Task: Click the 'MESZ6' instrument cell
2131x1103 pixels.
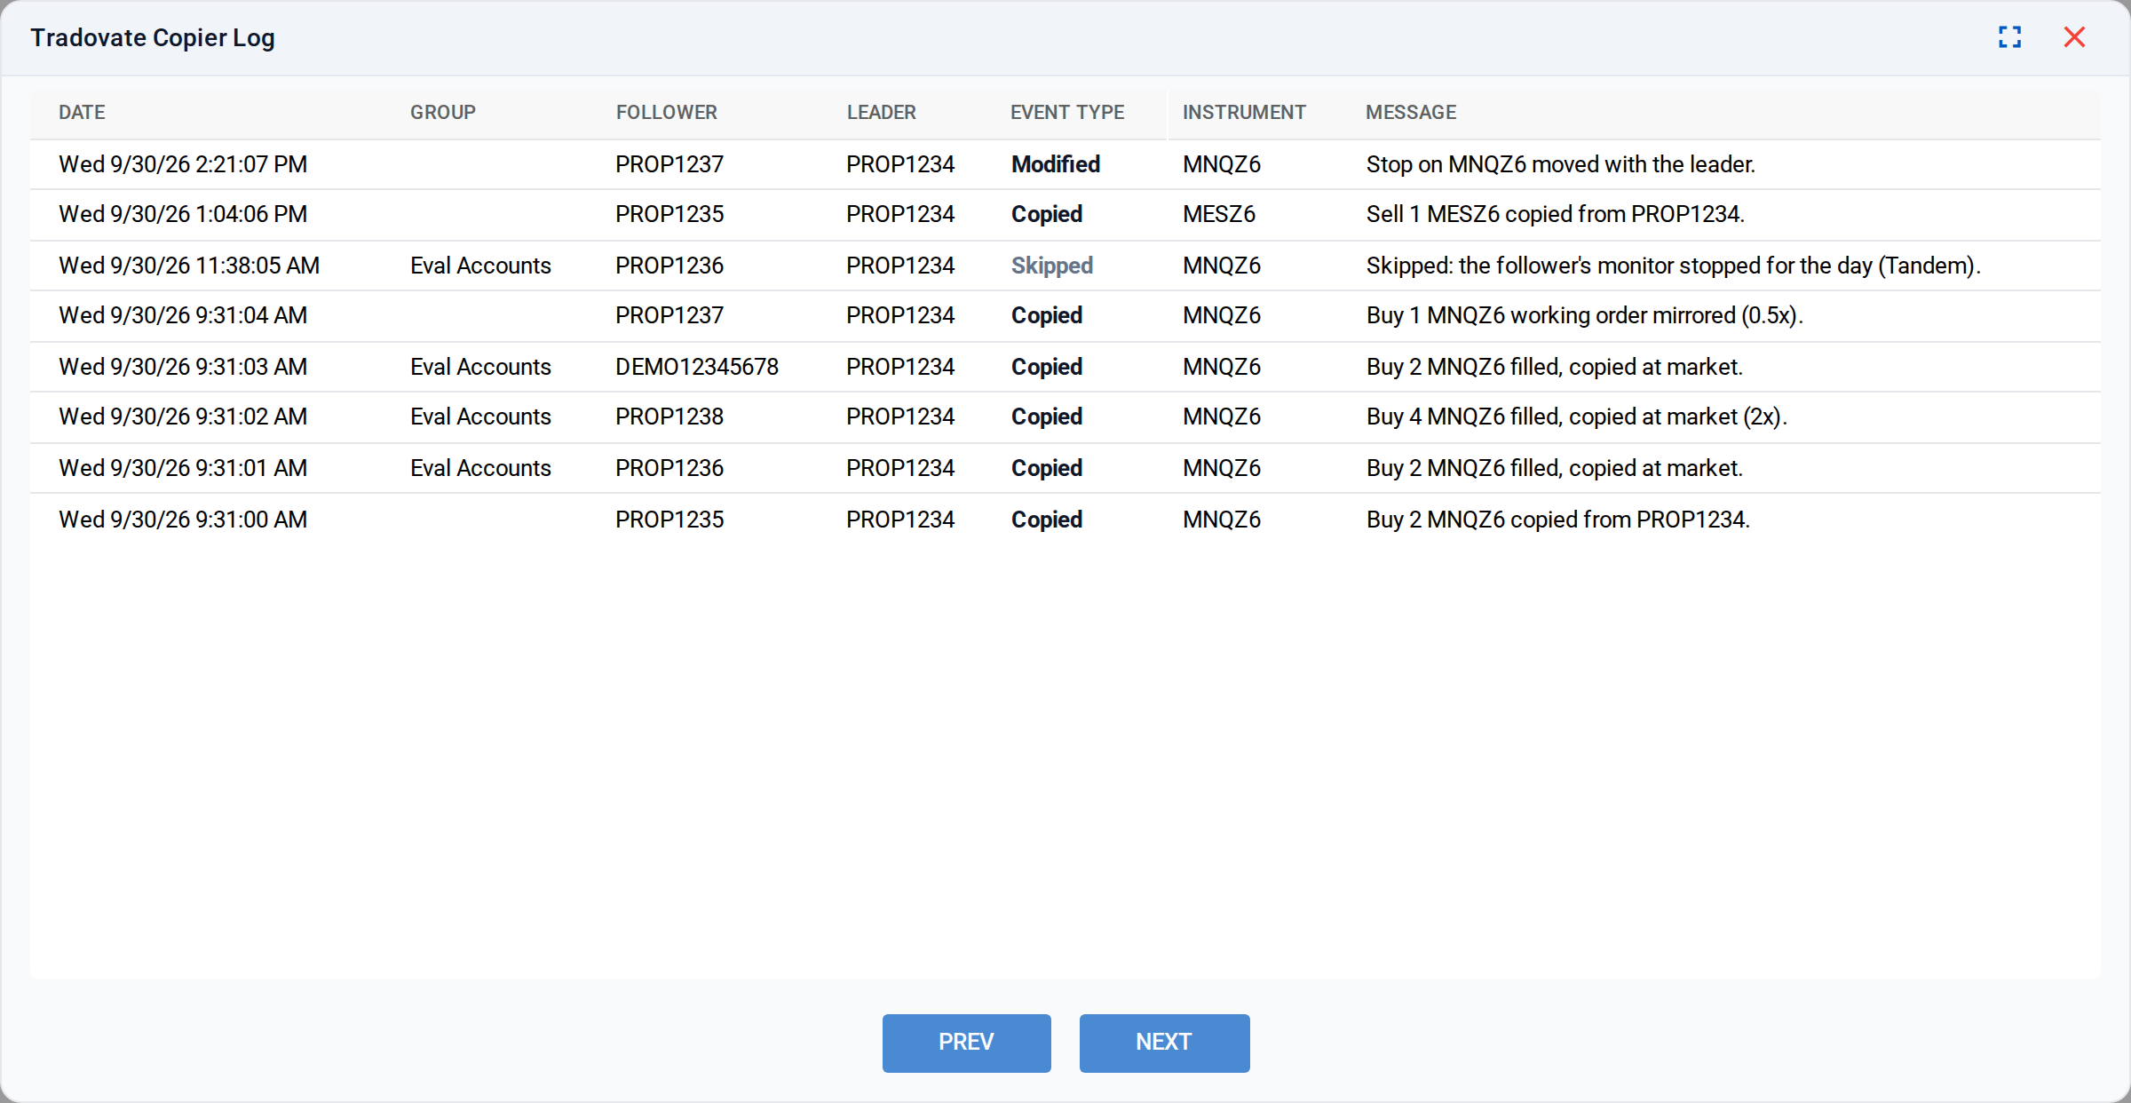Action: click(1219, 214)
